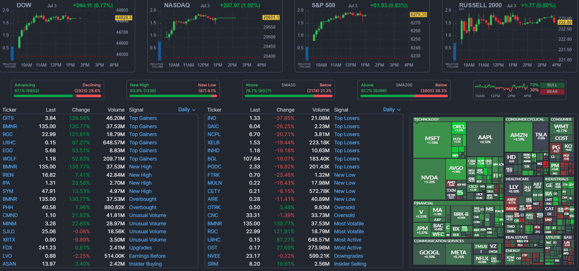
Task: Open the CMND ticker link
Action: pos(10,215)
